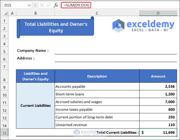The height and width of the screenshot is (140, 180).
Task: Click the exceldemy logo image
Action: tap(143, 26)
